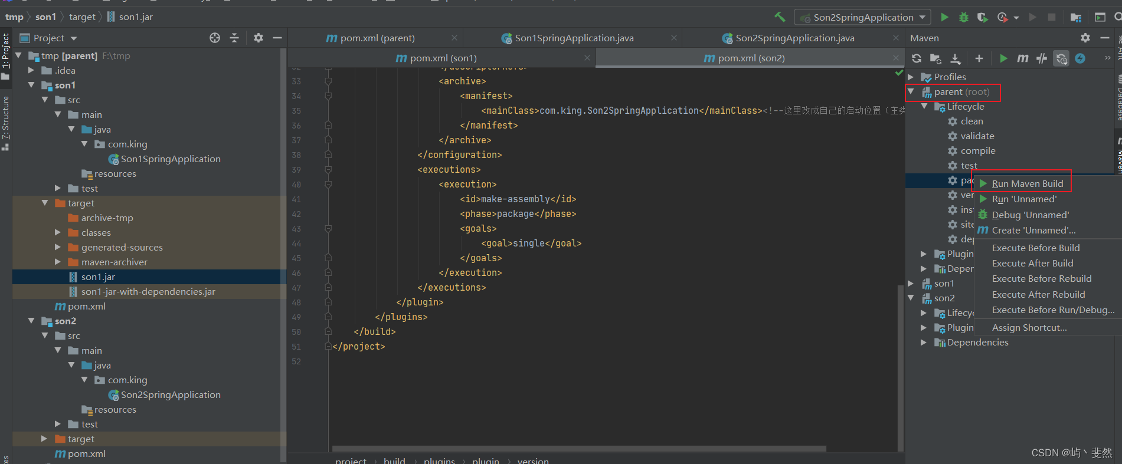Click the fold marker on line 40 in the gutter

pyautogui.click(x=328, y=185)
